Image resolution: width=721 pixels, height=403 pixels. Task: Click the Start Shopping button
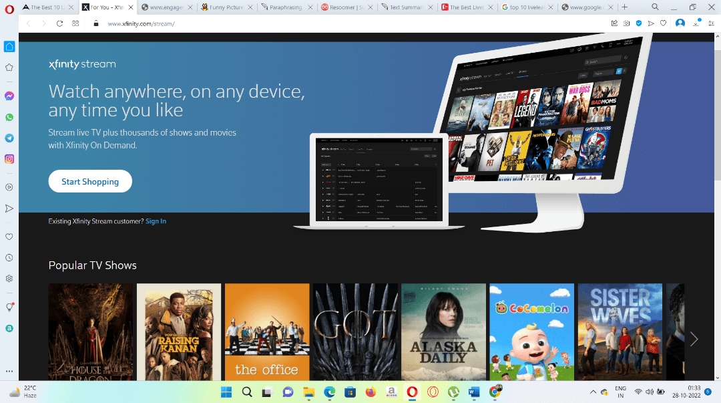tap(90, 182)
